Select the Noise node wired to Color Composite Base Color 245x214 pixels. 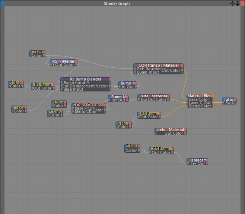point(59,104)
